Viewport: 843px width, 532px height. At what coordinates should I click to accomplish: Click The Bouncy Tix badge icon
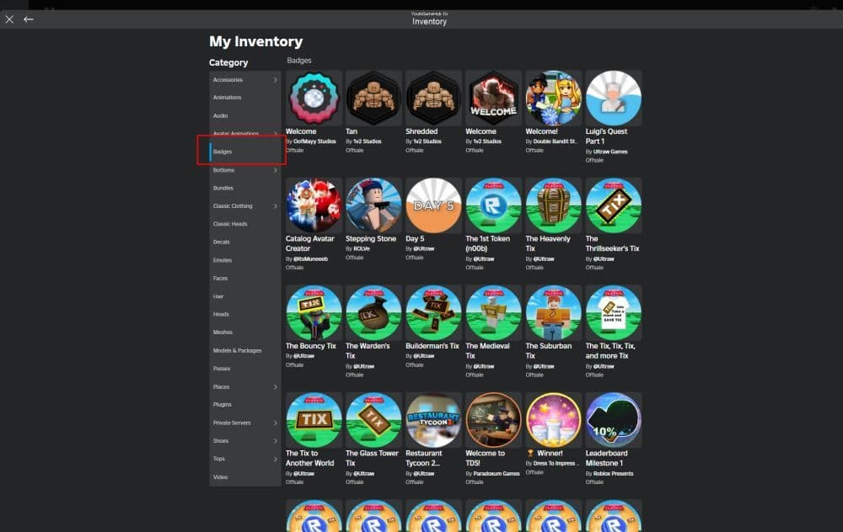313,311
